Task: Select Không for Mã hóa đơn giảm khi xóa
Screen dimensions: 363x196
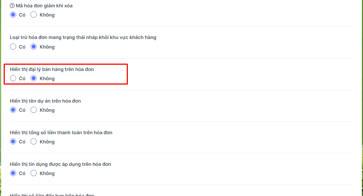Action: [34, 15]
